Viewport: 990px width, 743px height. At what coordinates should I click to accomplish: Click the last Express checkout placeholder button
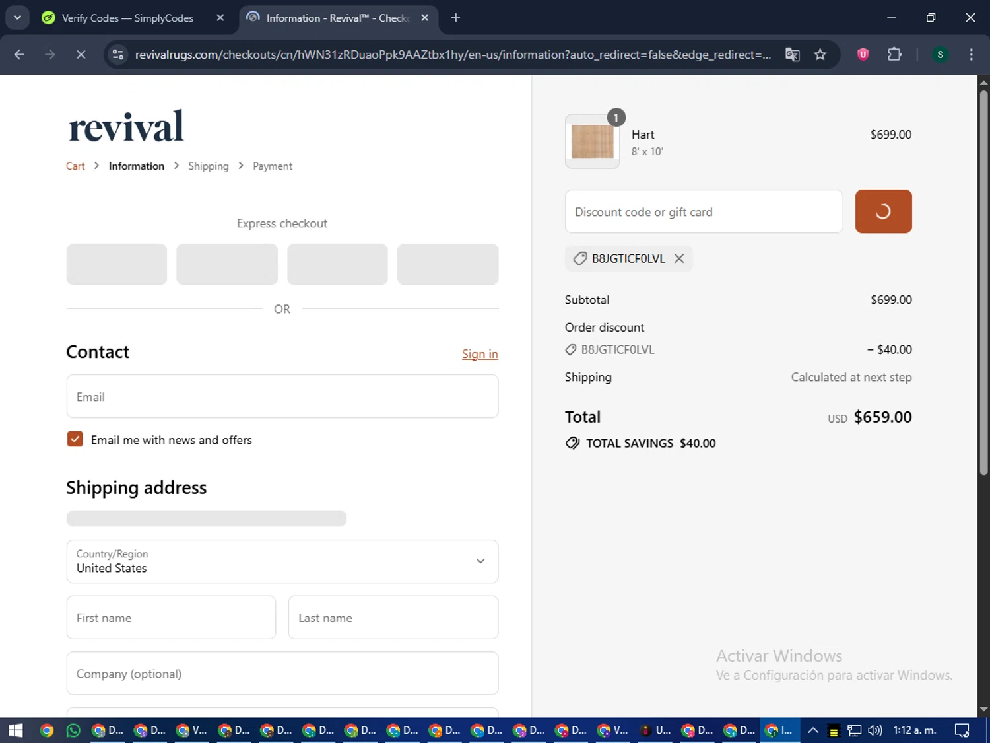tap(447, 264)
